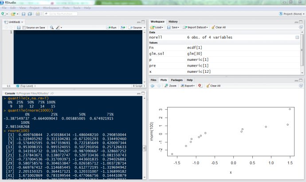Remove current plot with red X icon

pyautogui.click(x=200, y=85)
